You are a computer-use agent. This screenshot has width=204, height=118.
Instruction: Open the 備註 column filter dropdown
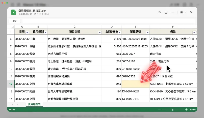194,33
